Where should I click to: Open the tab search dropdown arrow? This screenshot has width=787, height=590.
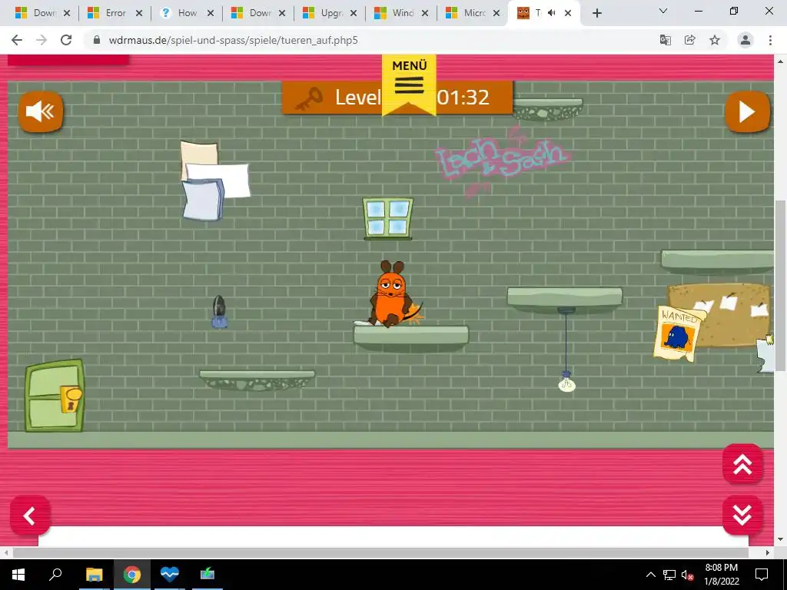tap(663, 11)
